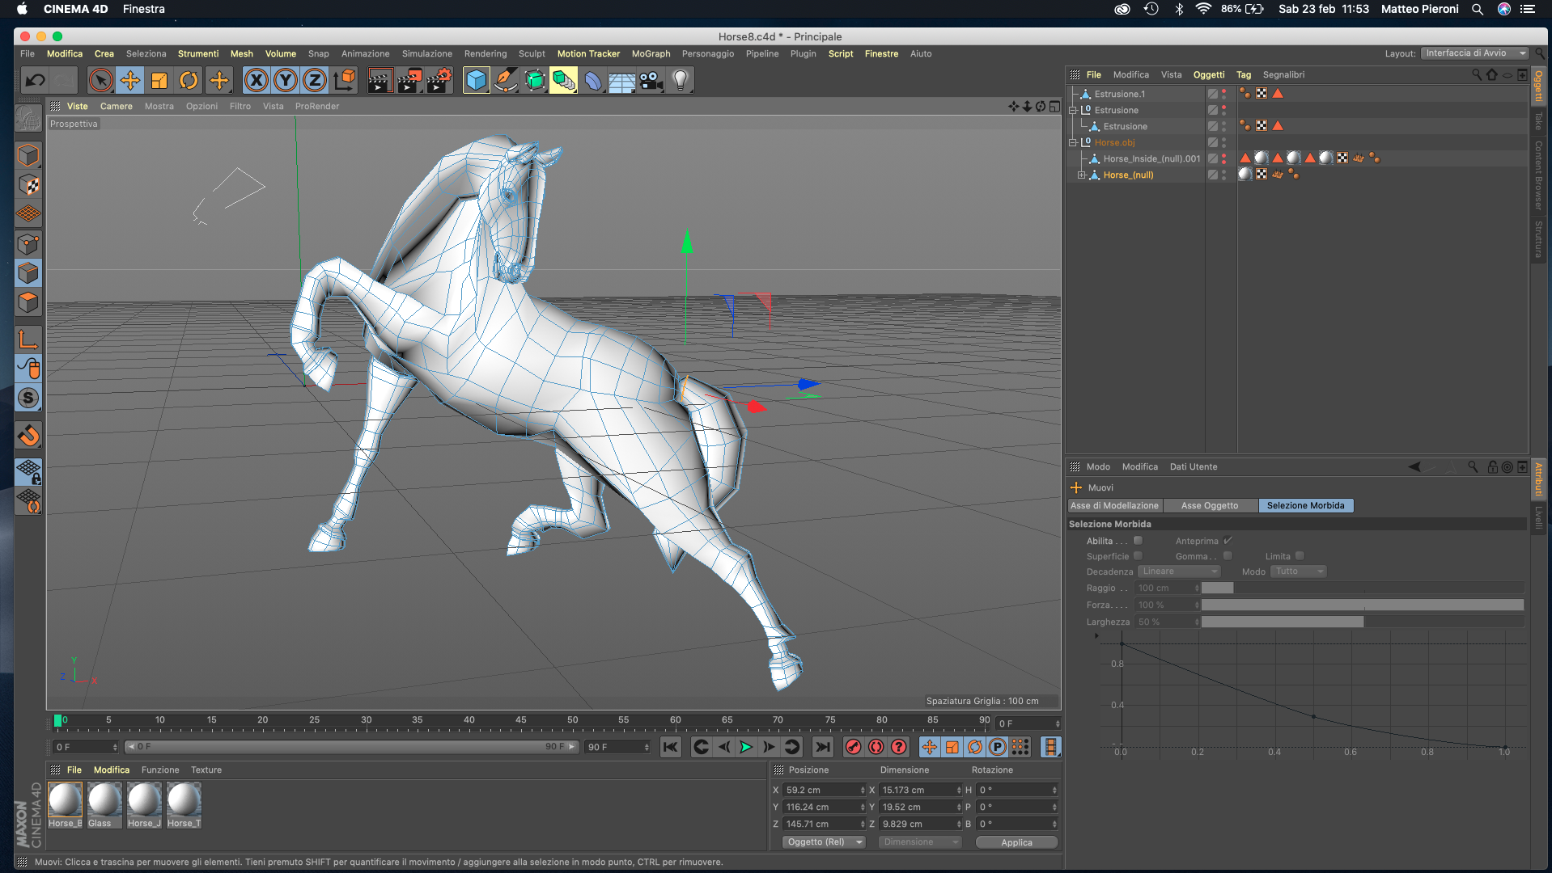
Task: Open the Mesh menu
Action: (241, 53)
